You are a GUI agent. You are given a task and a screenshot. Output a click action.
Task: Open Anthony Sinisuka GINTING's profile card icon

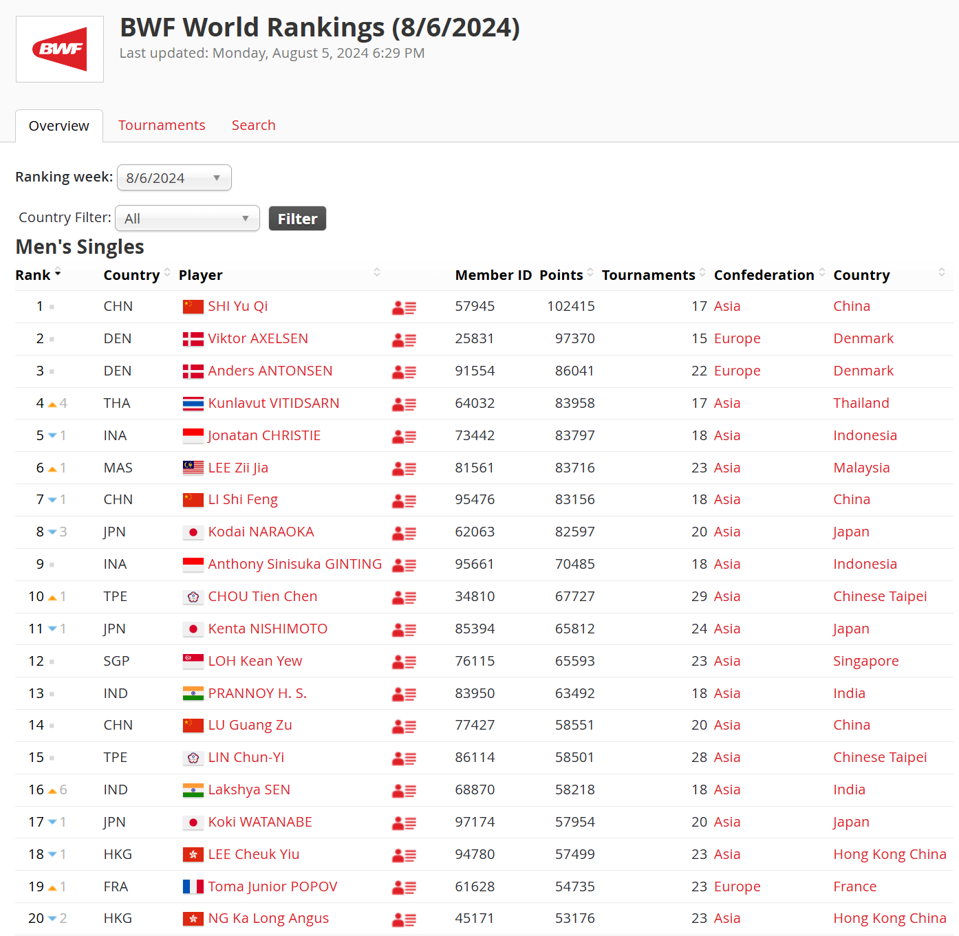[404, 565]
